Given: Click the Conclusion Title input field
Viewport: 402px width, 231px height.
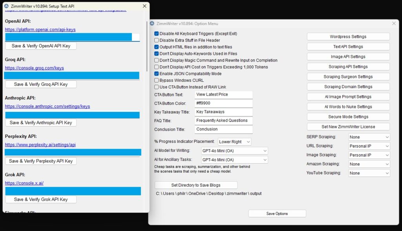Looking at the screenshot, I should 223,130.
